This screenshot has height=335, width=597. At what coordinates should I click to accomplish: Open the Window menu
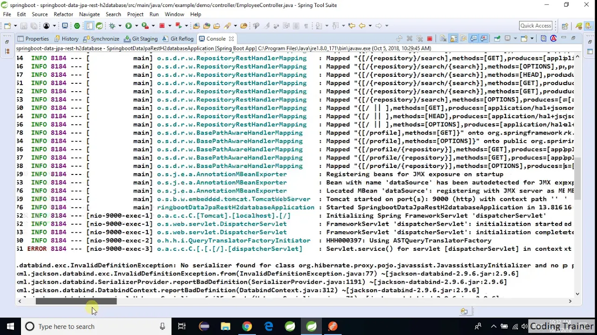point(174,14)
